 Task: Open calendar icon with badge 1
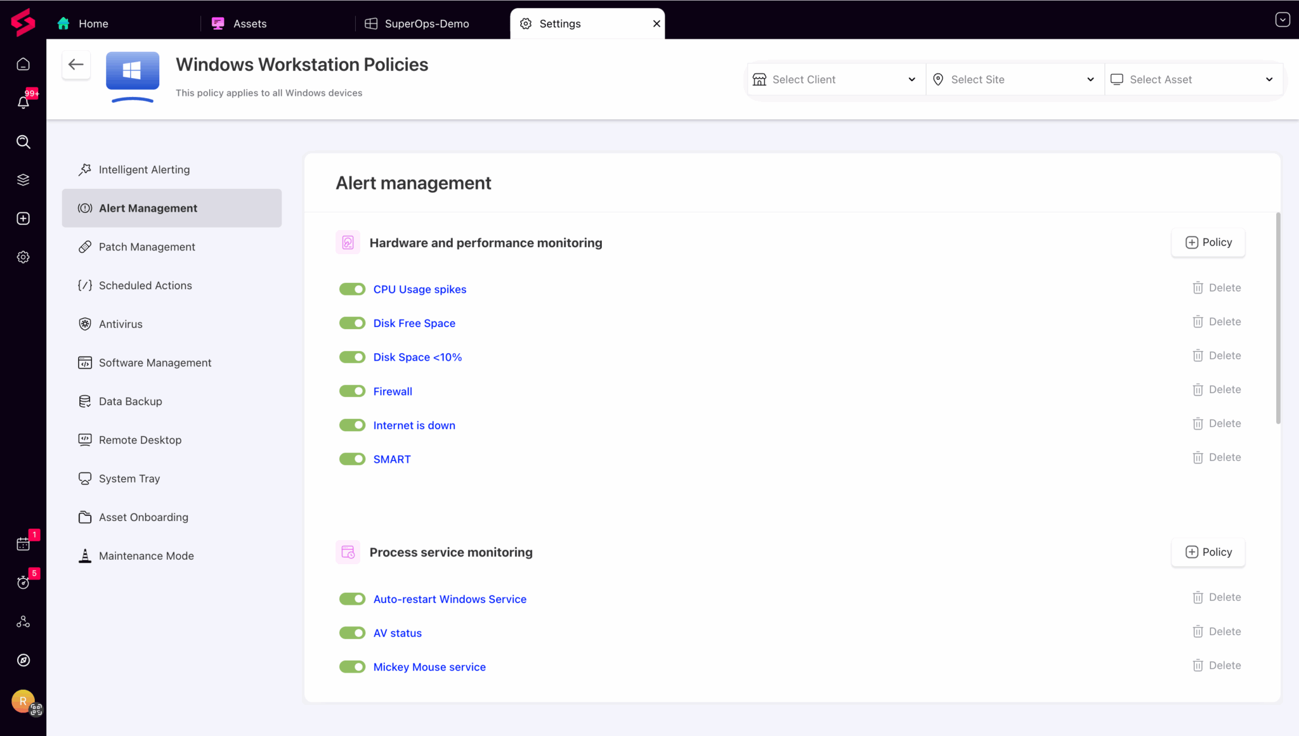coord(23,544)
